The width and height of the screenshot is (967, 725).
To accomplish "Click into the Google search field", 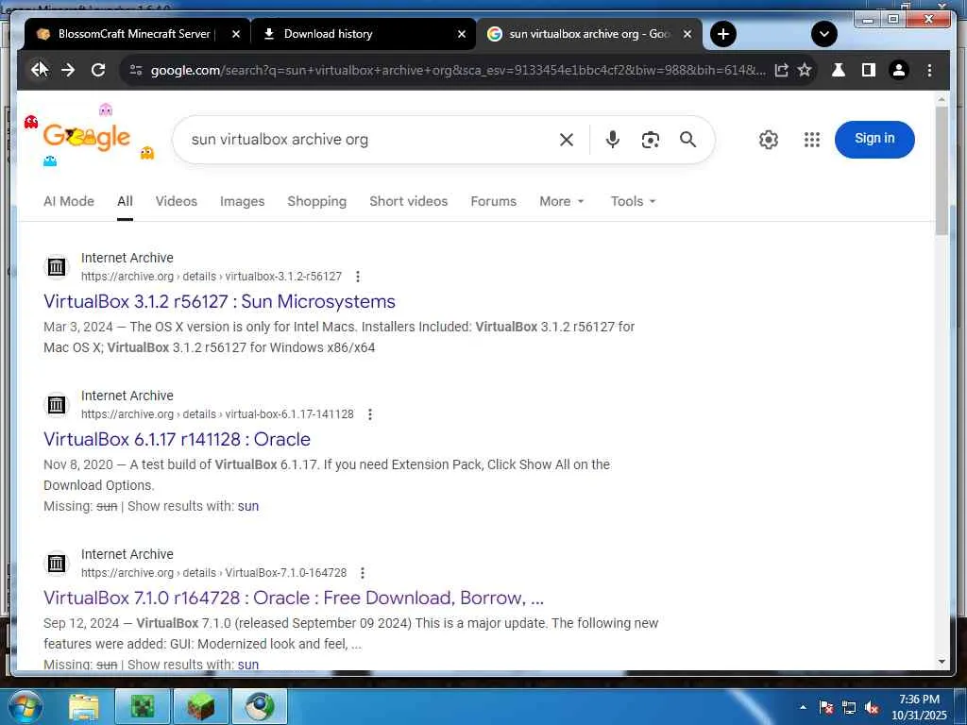I will [370, 140].
